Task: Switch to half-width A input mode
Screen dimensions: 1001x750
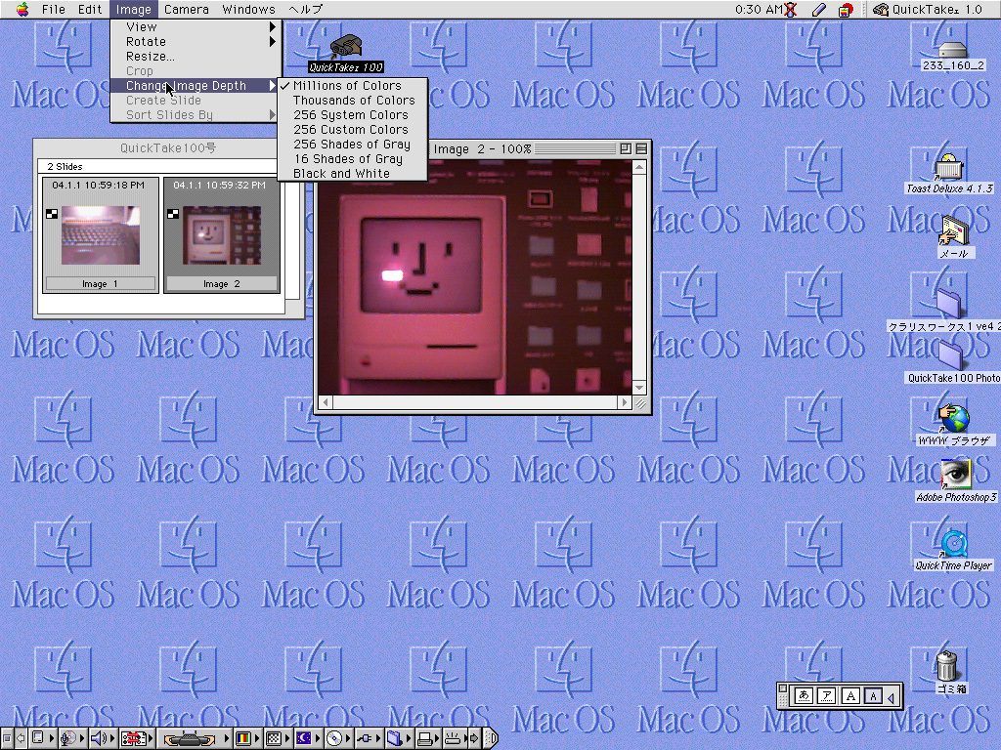Action: click(873, 695)
